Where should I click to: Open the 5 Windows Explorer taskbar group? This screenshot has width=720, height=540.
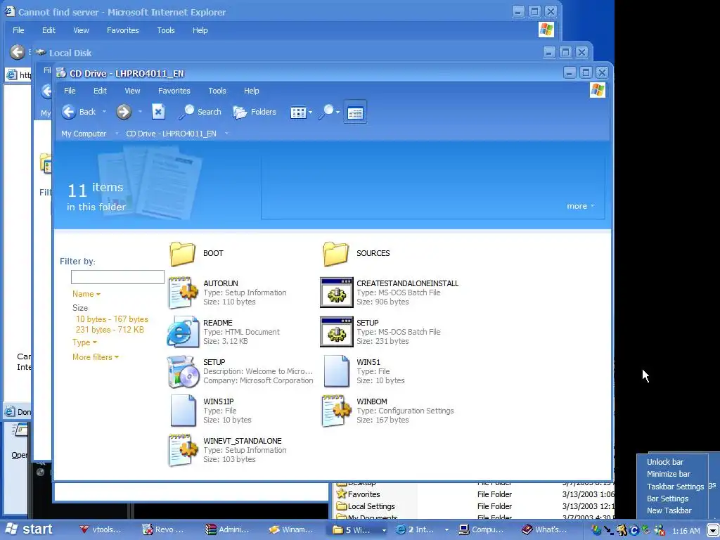(x=358, y=529)
